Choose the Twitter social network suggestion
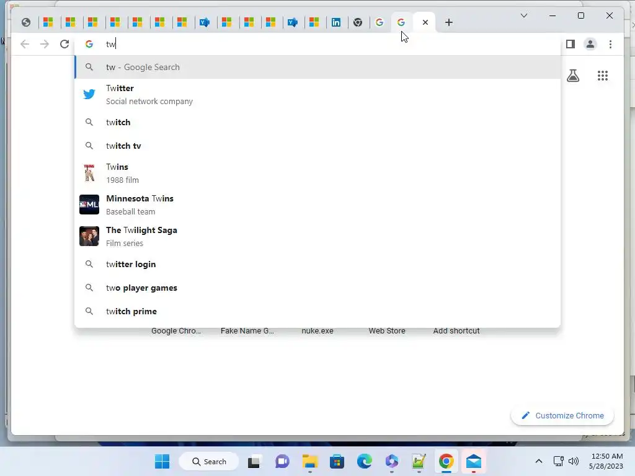Viewport: 635px width, 476px height. click(x=317, y=94)
